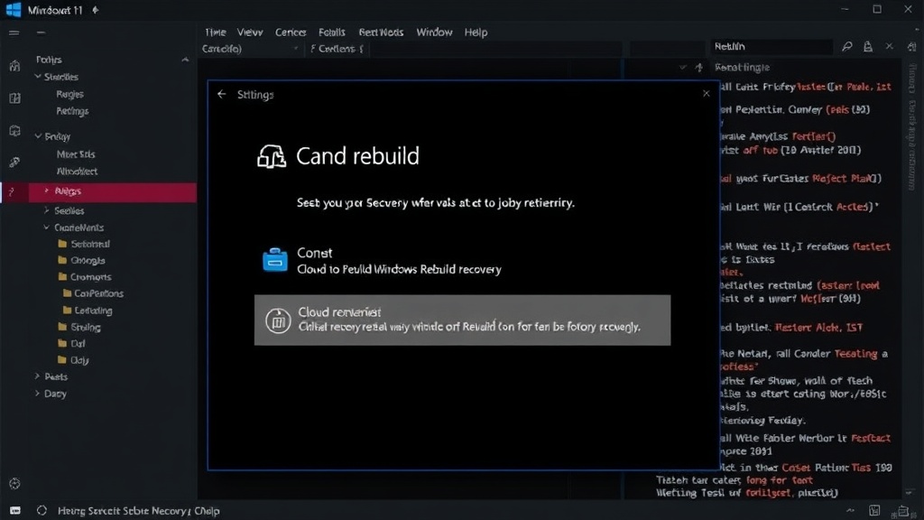Switch to the F Coellens tab
The height and width of the screenshot is (520, 924).
[337, 49]
